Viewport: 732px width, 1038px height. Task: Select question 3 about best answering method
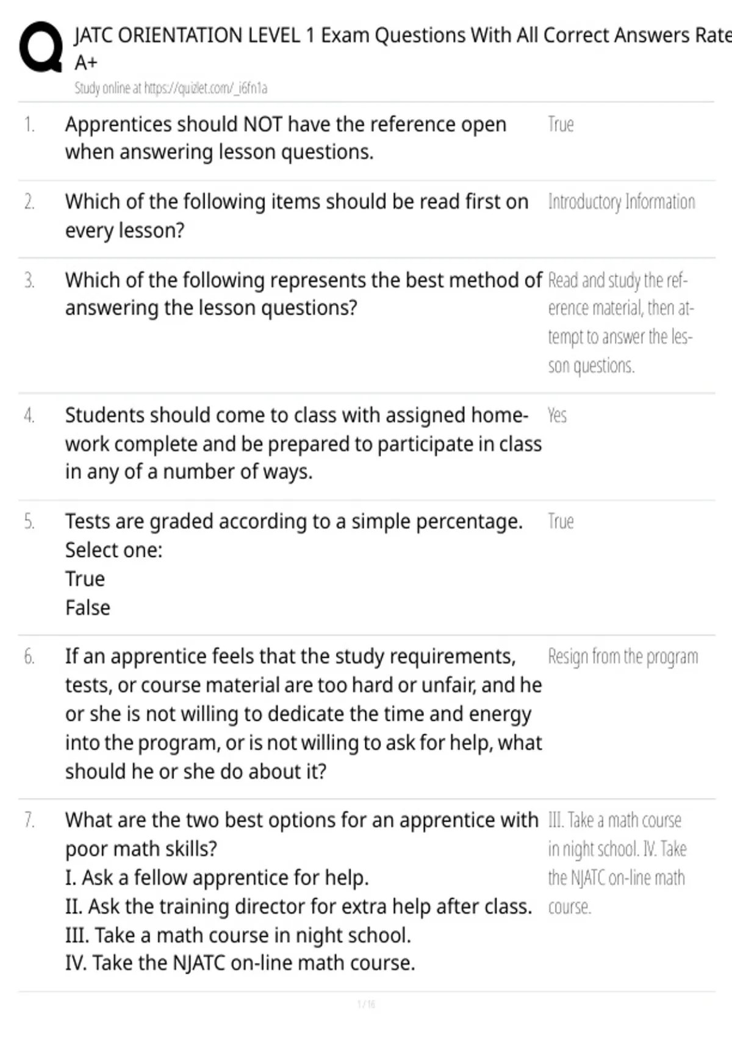tap(303, 294)
